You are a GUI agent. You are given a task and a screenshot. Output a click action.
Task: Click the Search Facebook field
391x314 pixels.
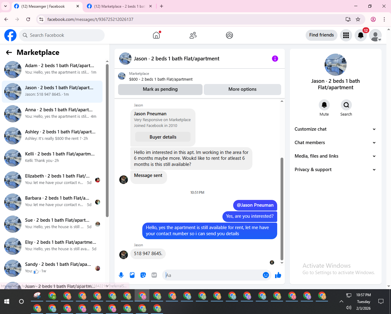coord(62,35)
